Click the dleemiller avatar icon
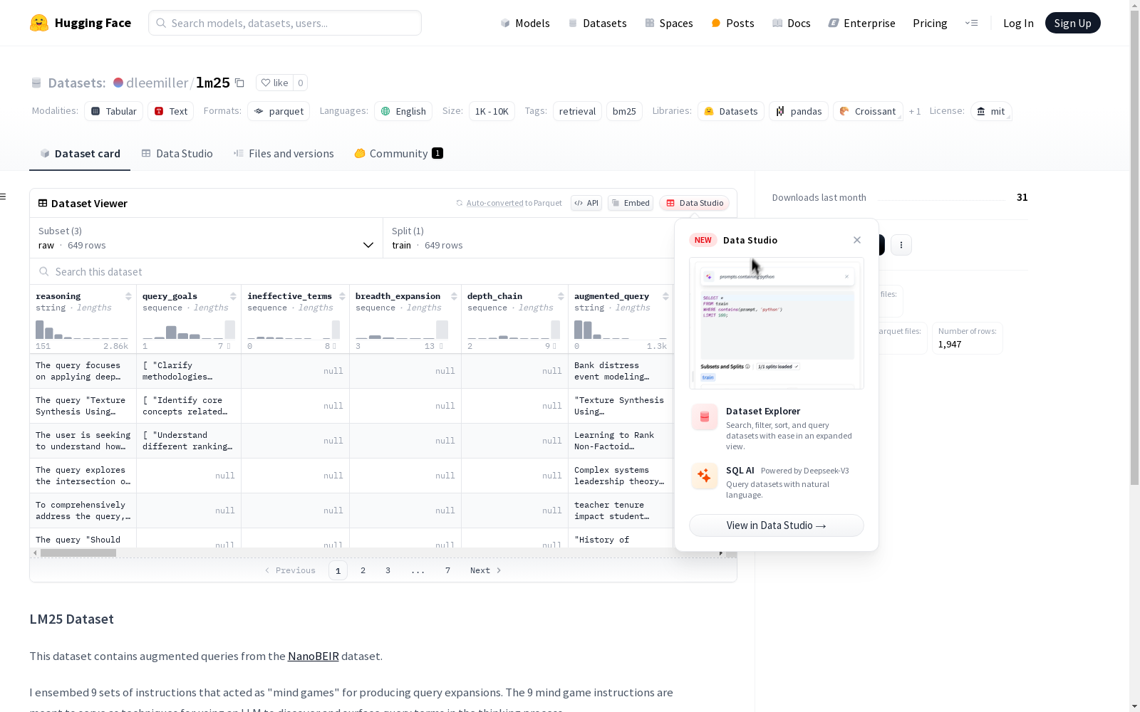 click(118, 83)
